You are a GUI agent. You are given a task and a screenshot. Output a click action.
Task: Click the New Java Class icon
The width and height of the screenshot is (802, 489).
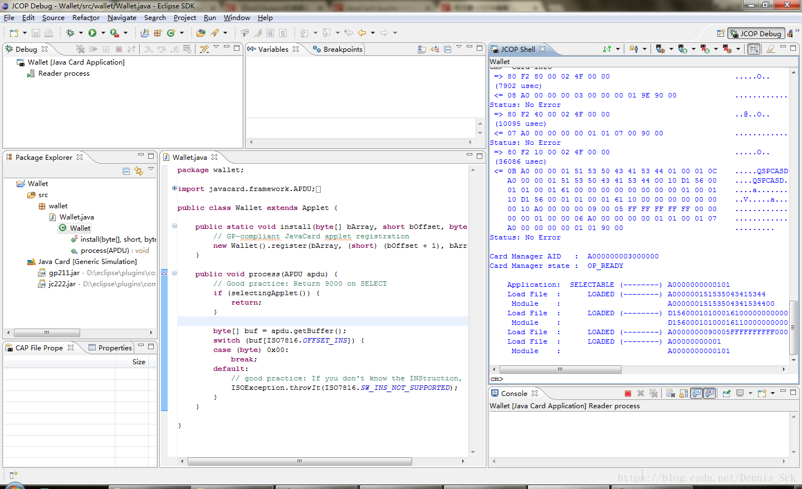tap(171, 33)
